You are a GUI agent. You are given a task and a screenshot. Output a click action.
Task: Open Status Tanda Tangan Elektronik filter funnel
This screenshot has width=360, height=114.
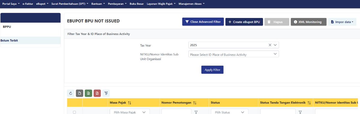click(300, 112)
